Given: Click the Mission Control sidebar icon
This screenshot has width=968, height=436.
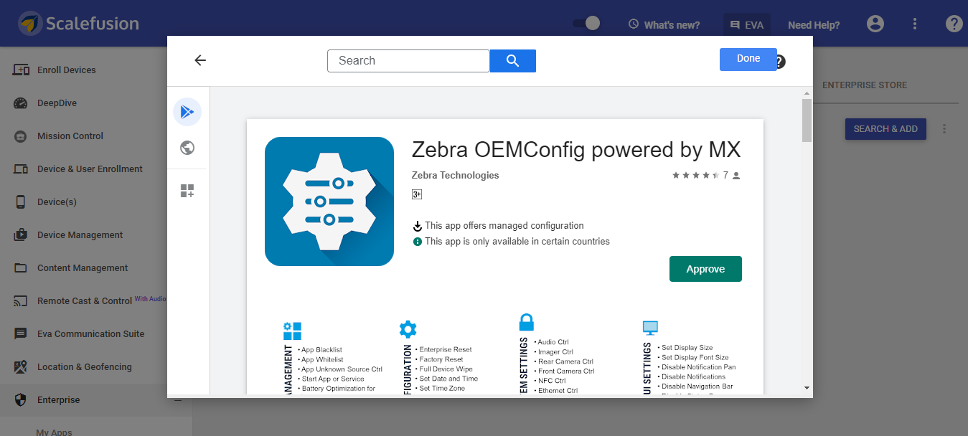Looking at the screenshot, I should 21,136.
